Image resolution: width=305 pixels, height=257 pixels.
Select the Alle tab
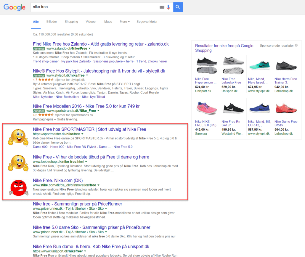pos(36,22)
